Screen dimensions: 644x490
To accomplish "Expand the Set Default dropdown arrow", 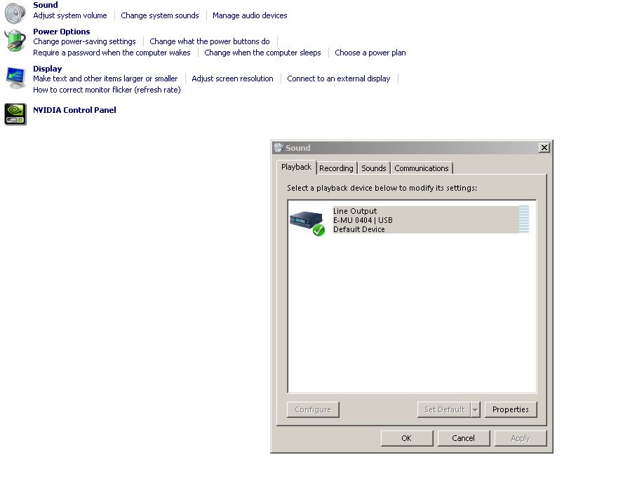I will point(475,410).
